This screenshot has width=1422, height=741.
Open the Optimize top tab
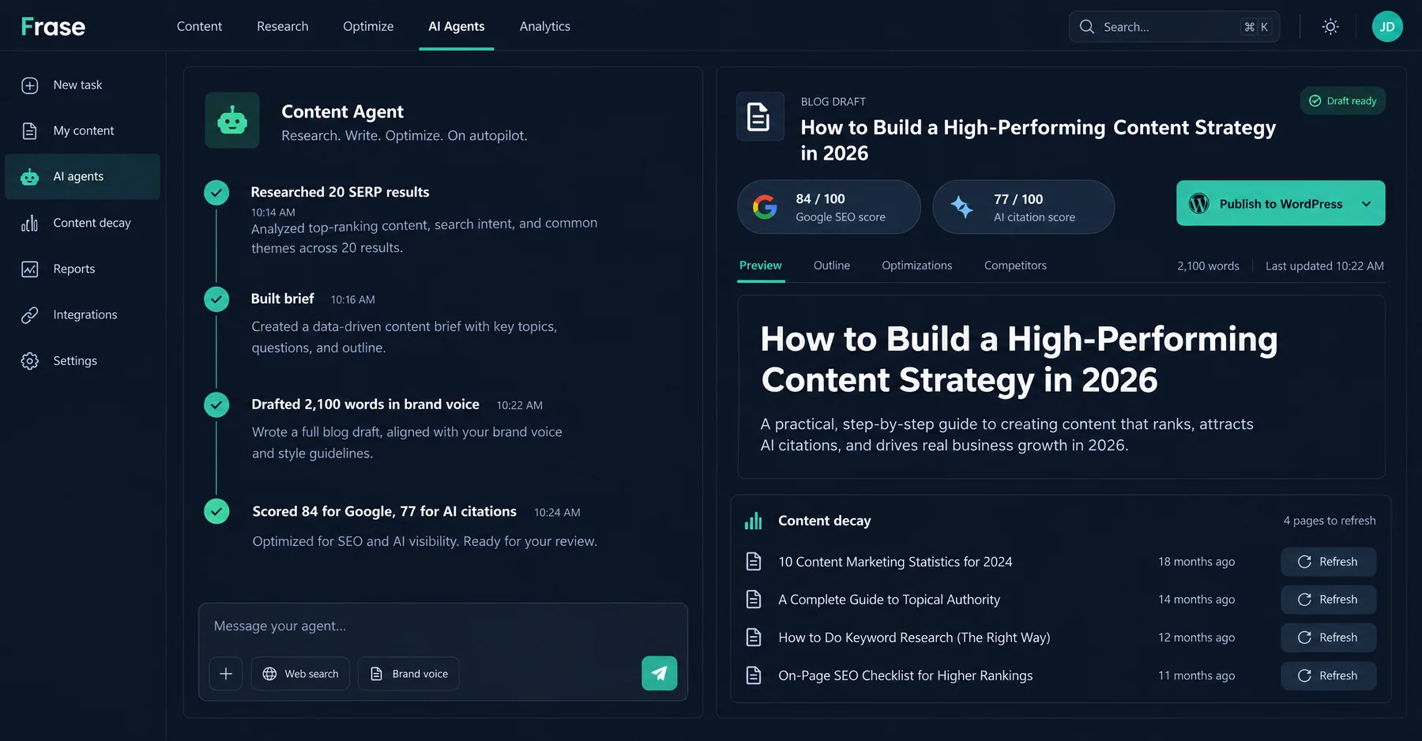coord(368,26)
